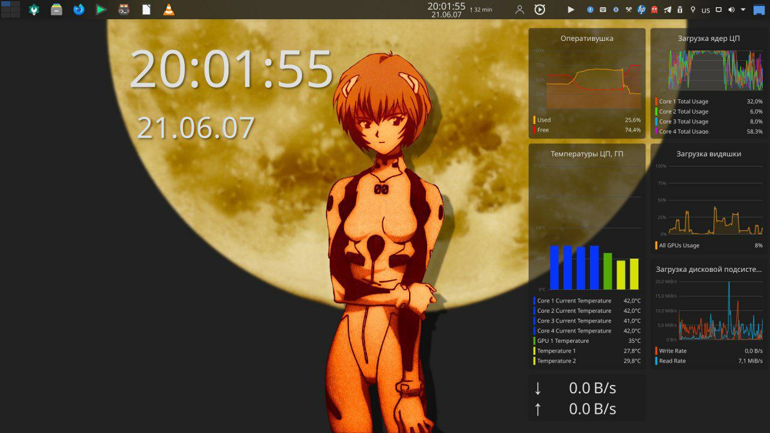Open the virtual desktop pager
770x433 pixels.
pos(10,9)
